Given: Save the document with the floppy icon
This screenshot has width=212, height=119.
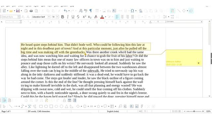Looking at the screenshot, I should (18, 11).
